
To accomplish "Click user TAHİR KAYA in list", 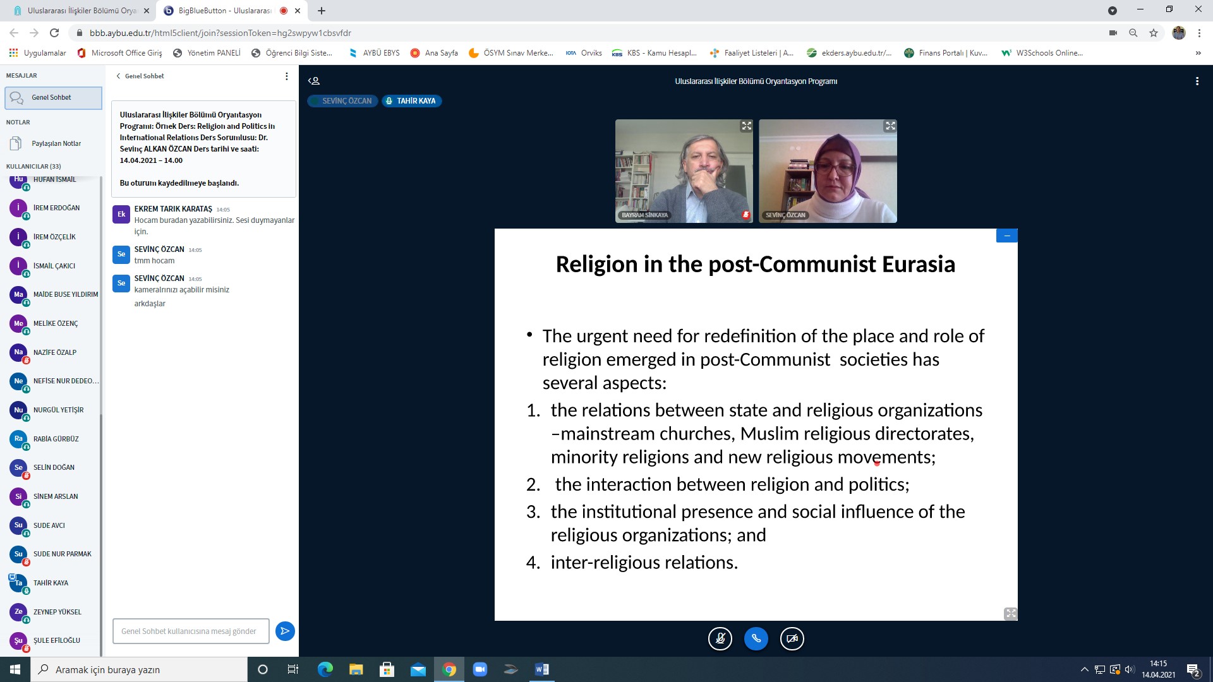I will pyautogui.click(x=51, y=583).
